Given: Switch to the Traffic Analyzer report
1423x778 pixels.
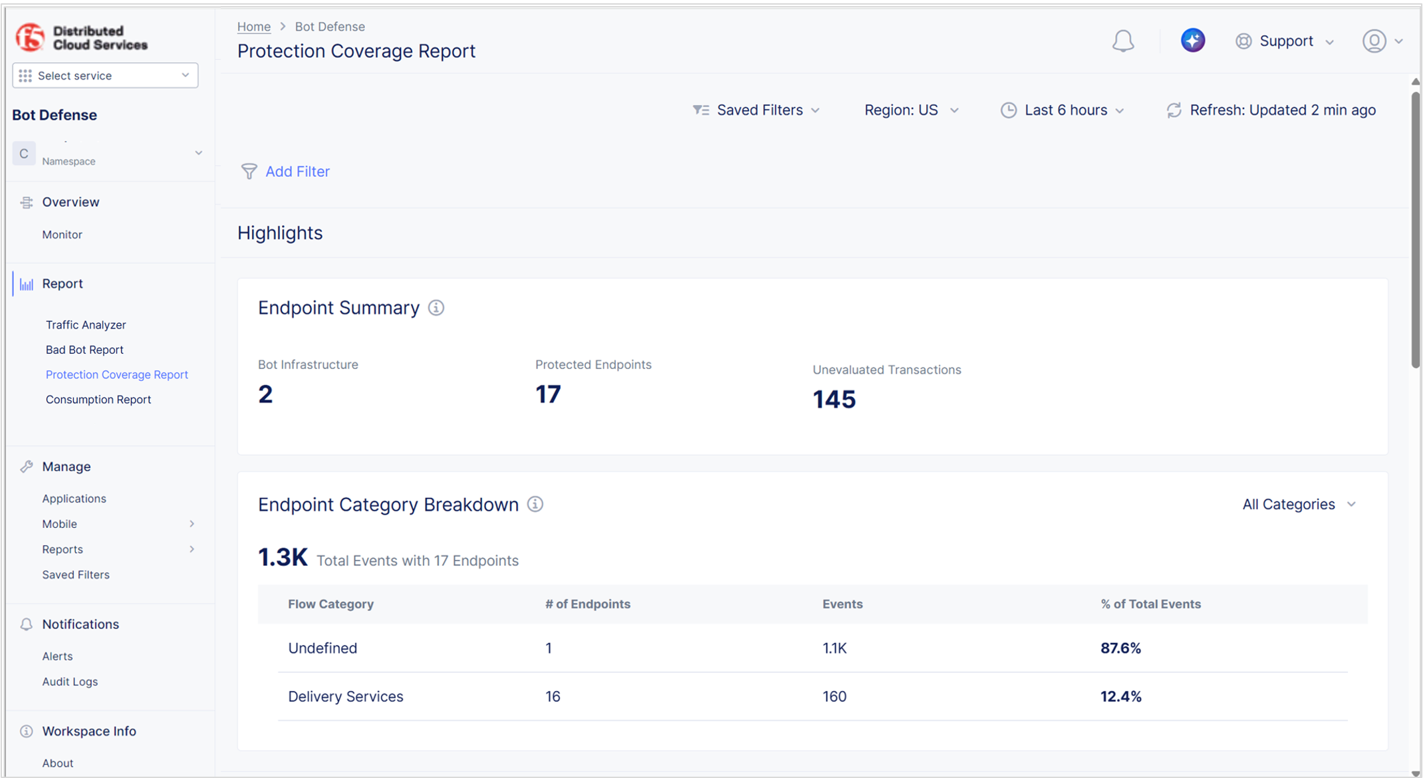Looking at the screenshot, I should point(86,324).
